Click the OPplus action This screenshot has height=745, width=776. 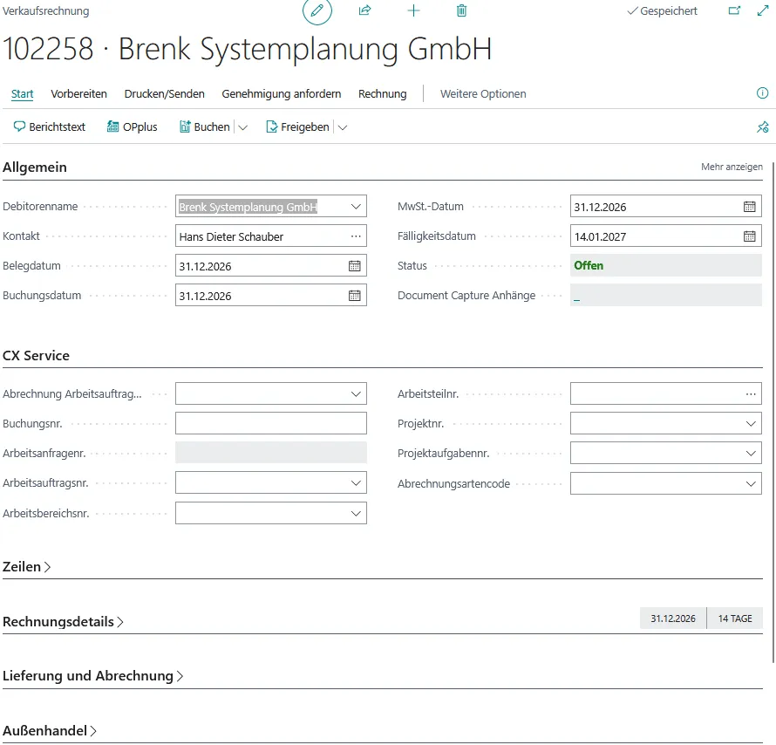point(133,127)
